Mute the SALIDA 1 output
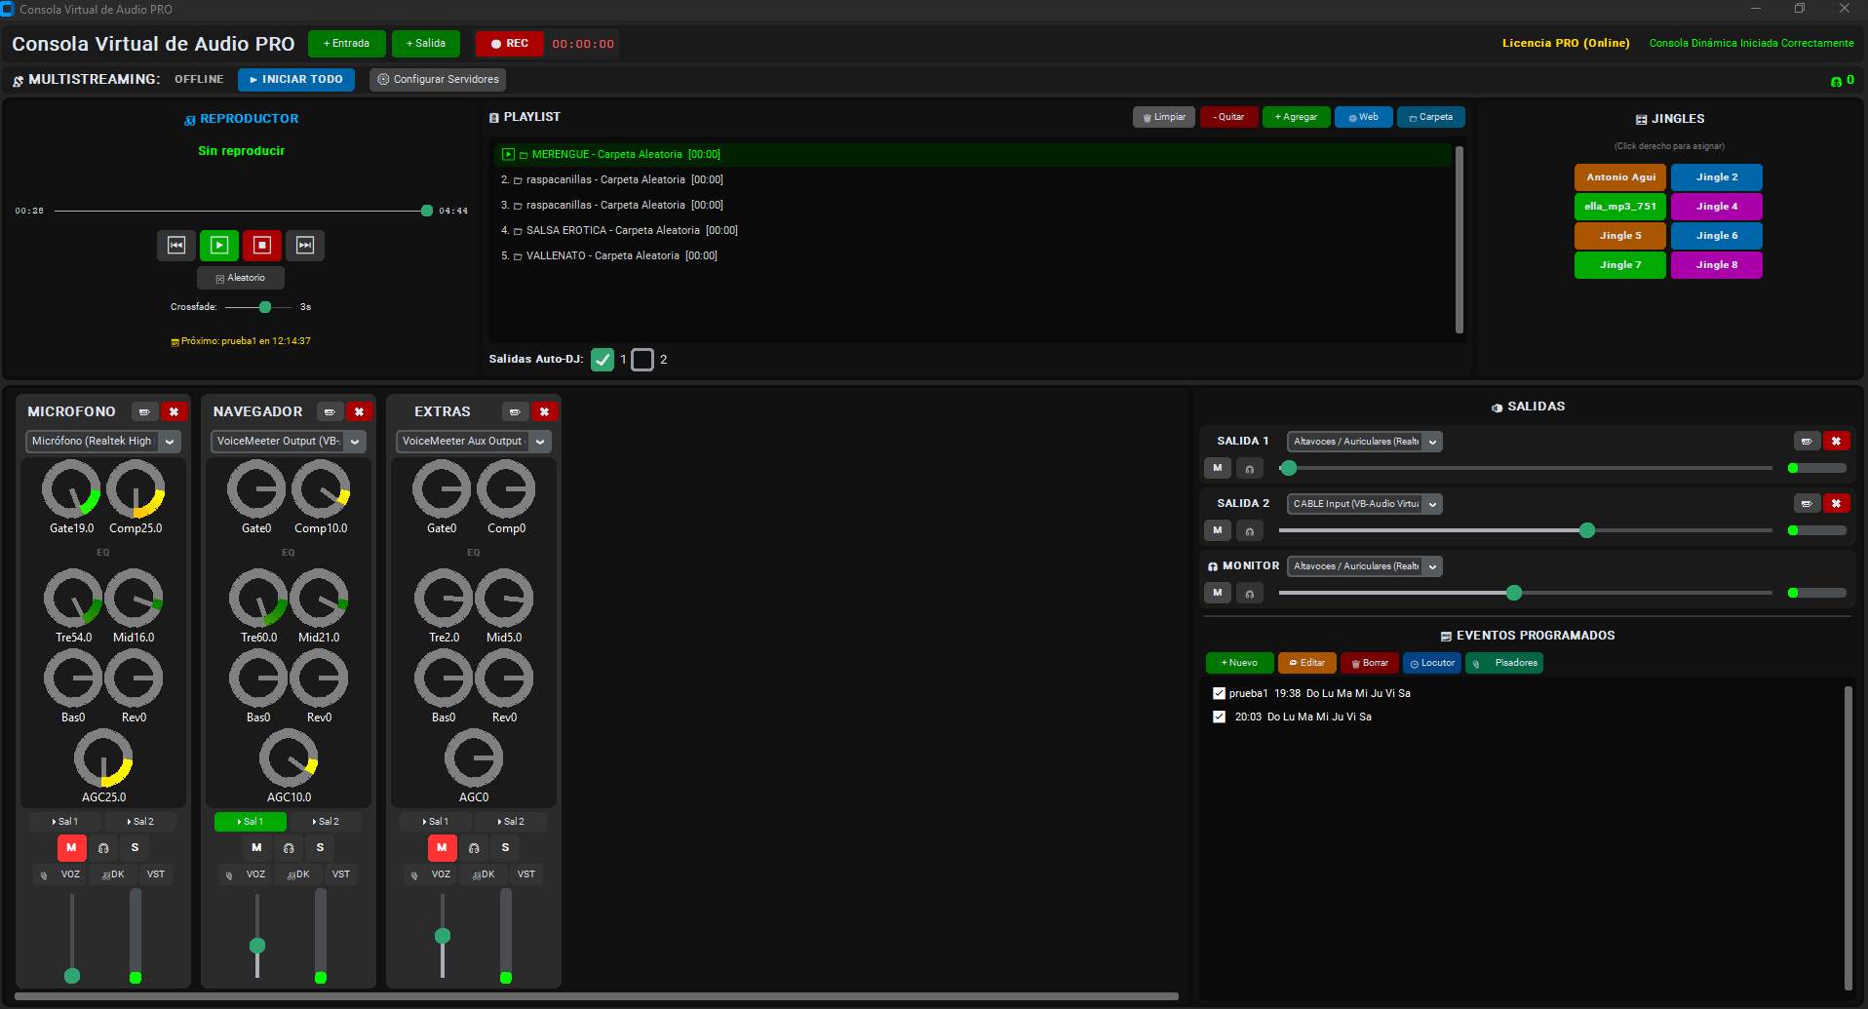The width and height of the screenshot is (1868, 1009). click(x=1217, y=469)
